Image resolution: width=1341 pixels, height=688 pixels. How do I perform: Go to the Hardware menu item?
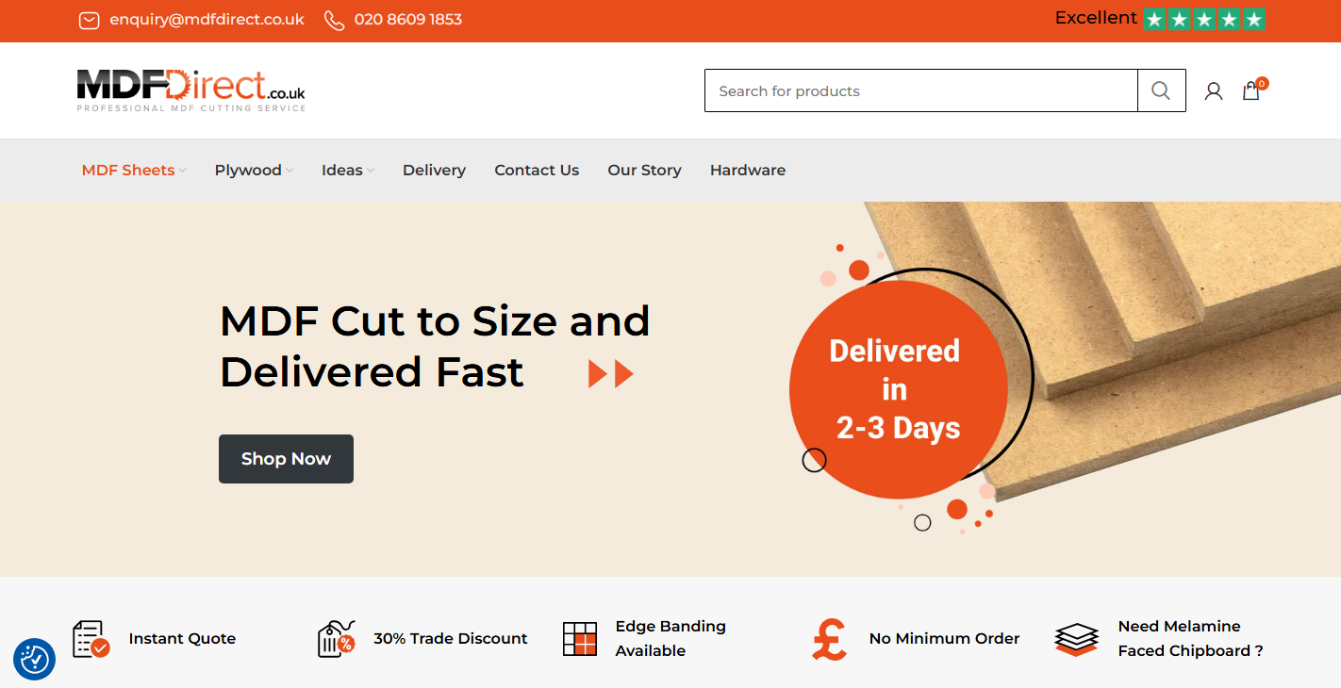tap(748, 170)
